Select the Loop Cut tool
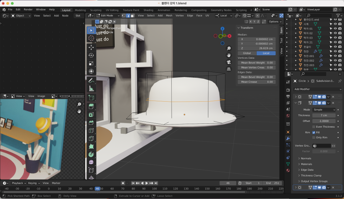Image resolution: width=344 pixels, height=199 pixels. click(x=91, y=131)
